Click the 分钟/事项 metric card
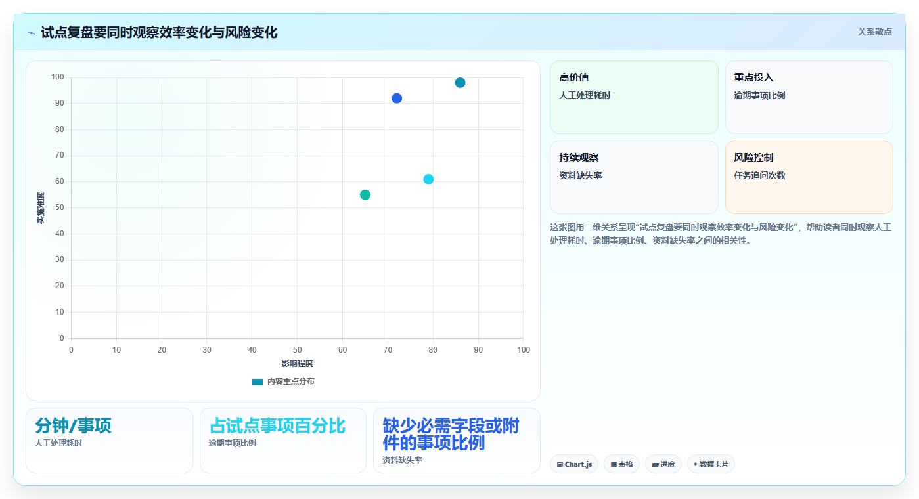Viewport: 919px width, 499px height. [x=109, y=441]
